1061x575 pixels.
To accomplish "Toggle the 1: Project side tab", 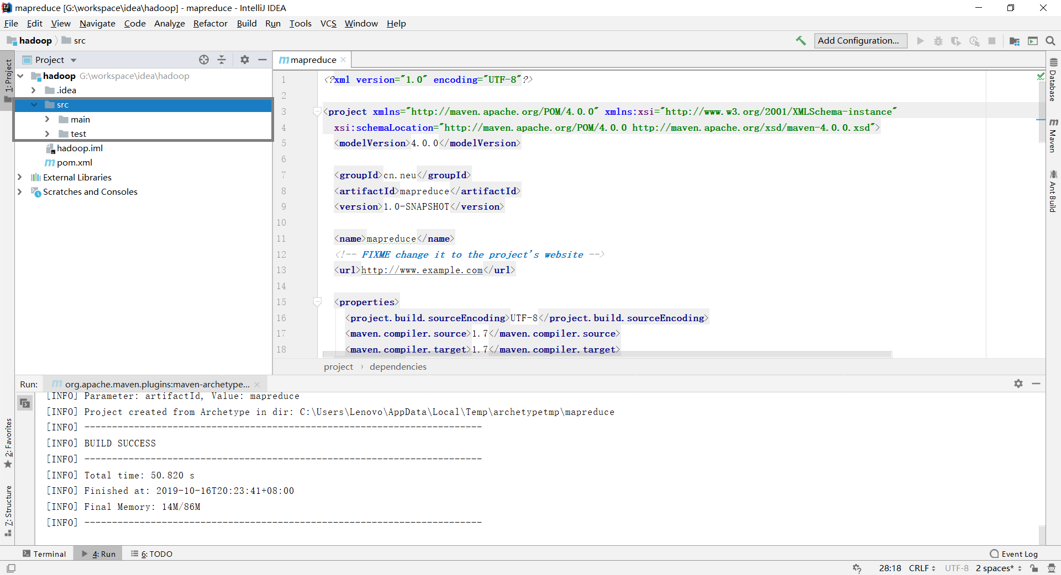I will (8, 81).
